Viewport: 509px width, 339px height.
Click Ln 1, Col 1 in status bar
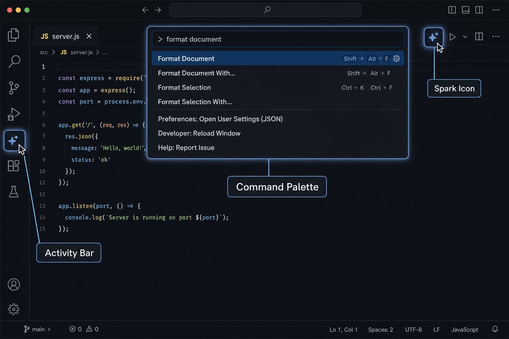pyautogui.click(x=343, y=330)
